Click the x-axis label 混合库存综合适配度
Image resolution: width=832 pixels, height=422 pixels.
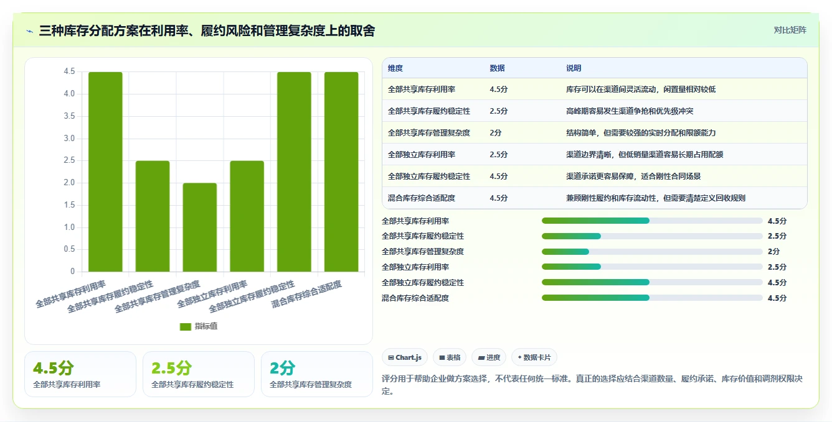pos(307,295)
